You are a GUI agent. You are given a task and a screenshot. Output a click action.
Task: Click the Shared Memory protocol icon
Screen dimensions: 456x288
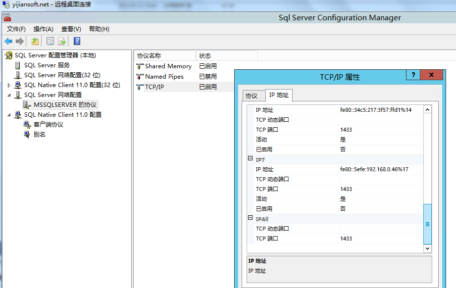click(x=140, y=66)
